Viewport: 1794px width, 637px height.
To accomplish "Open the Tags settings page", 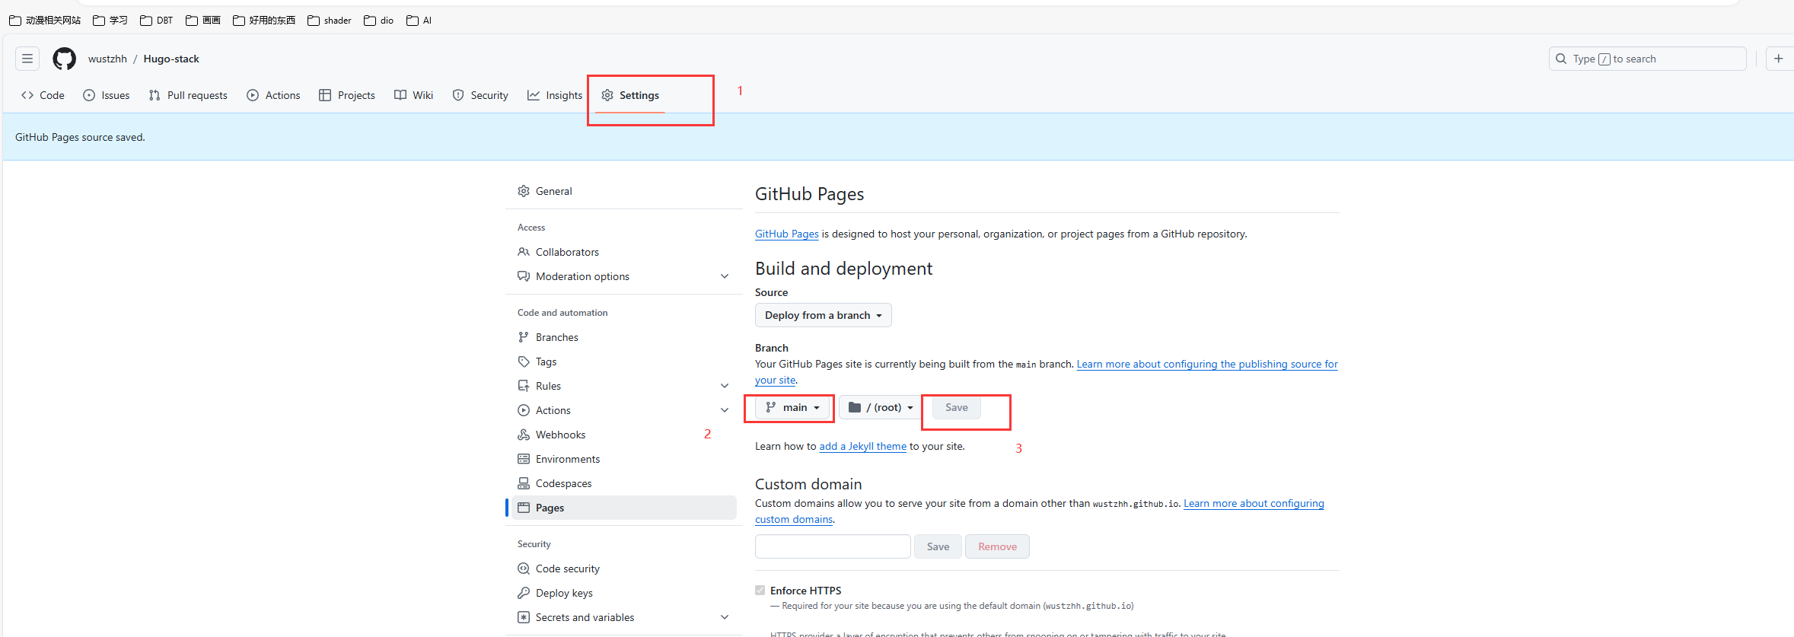I will coord(546,361).
